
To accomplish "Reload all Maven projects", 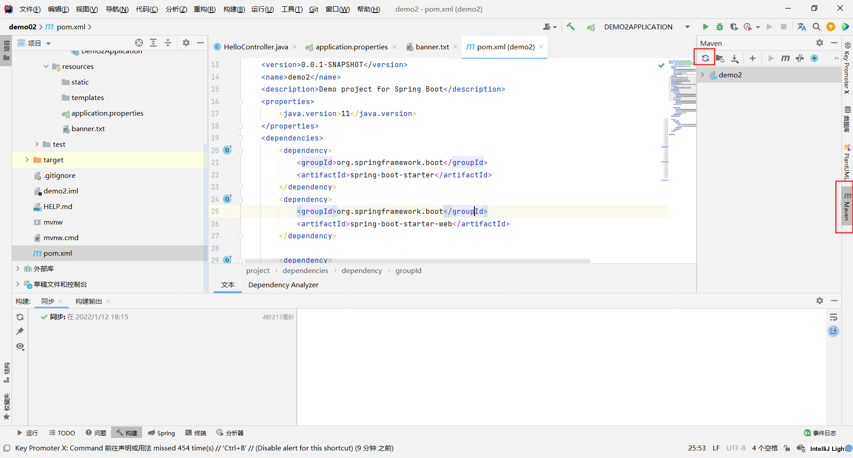I will (x=705, y=58).
